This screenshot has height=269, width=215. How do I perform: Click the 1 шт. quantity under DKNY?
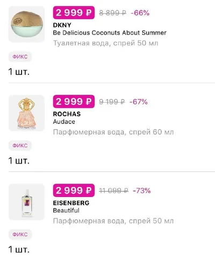tap(19, 72)
